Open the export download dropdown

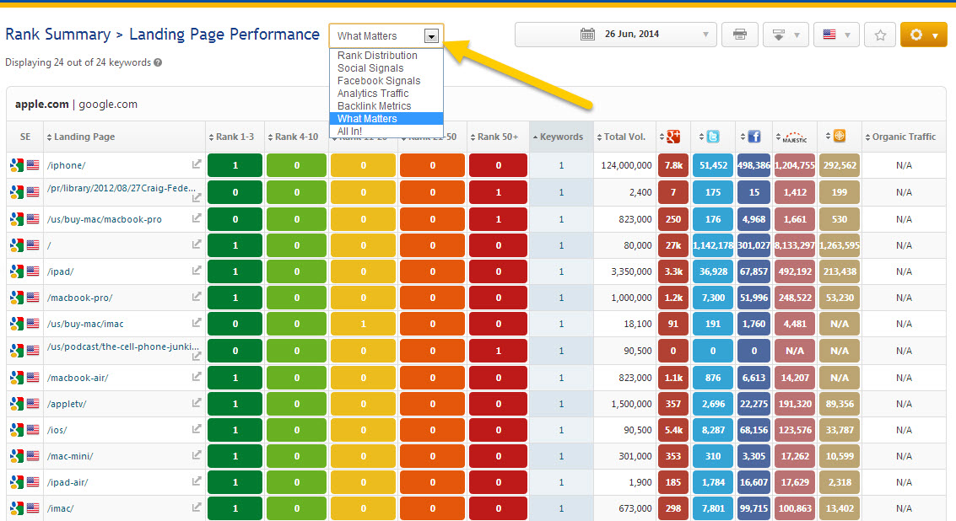[x=786, y=35]
